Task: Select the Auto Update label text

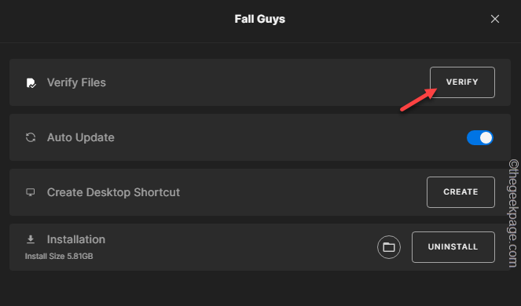Action: [x=81, y=137]
